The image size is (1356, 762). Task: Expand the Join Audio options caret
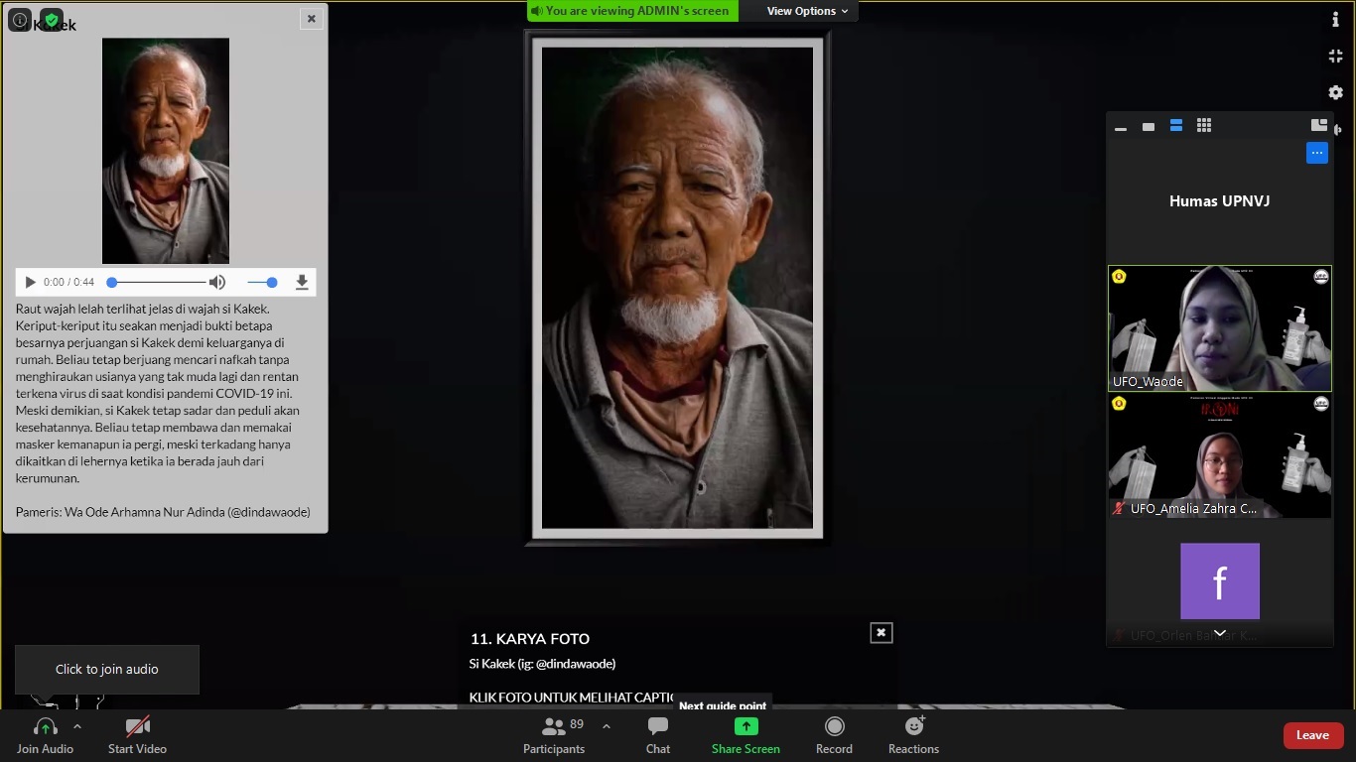76,725
